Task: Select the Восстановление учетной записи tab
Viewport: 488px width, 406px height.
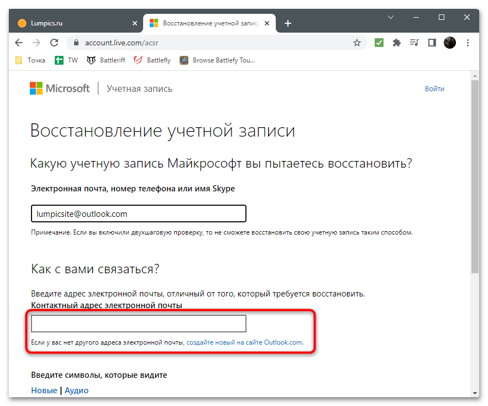Action: click(209, 23)
